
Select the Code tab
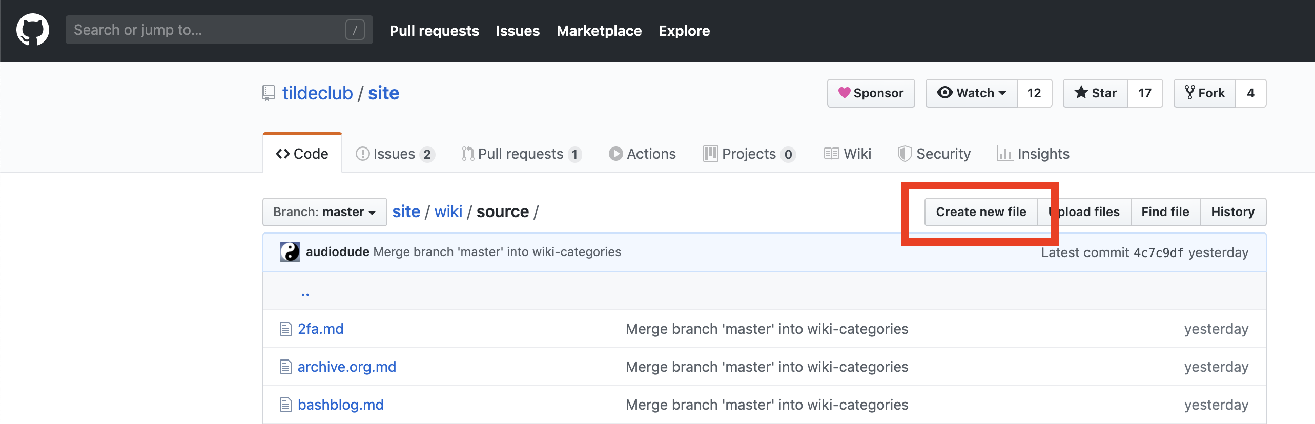pos(302,154)
